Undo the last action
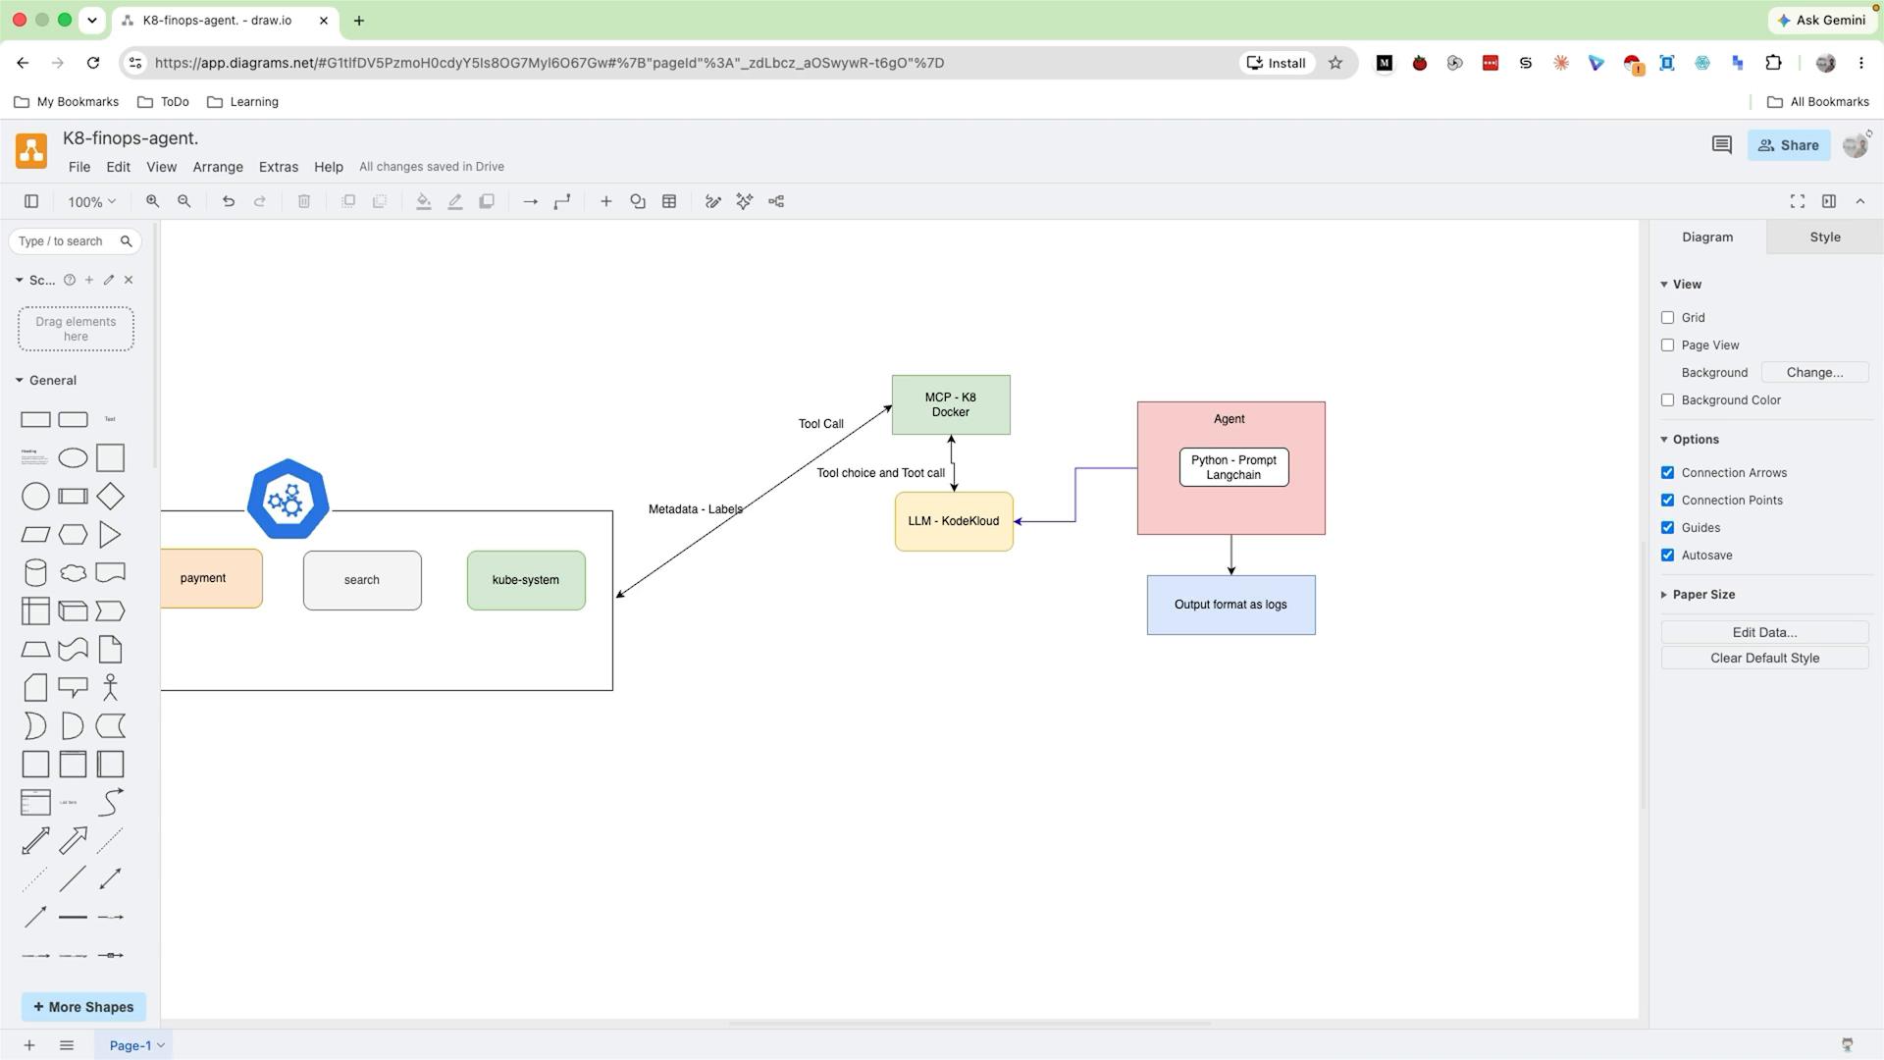The image size is (1884, 1060). pyautogui.click(x=229, y=201)
